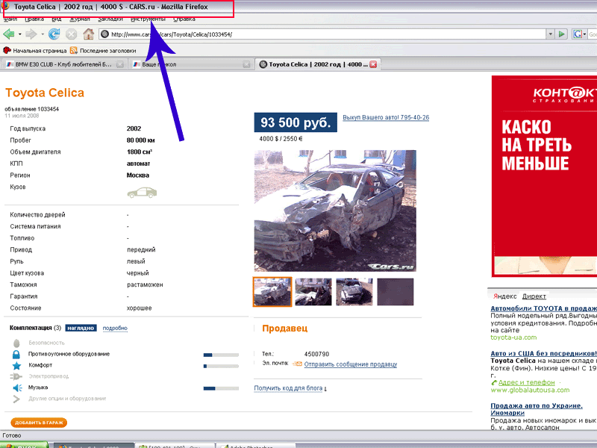Open the Закладки menu
597x448 pixels.
click(110, 19)
